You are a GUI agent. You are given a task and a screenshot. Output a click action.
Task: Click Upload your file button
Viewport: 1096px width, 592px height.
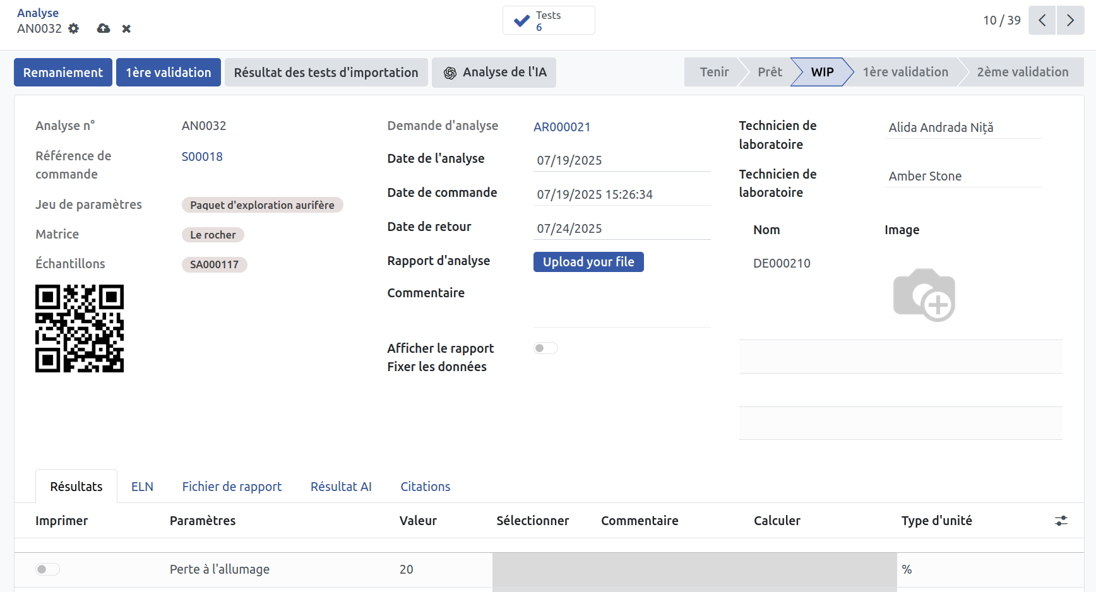click(x=588, y=262)
